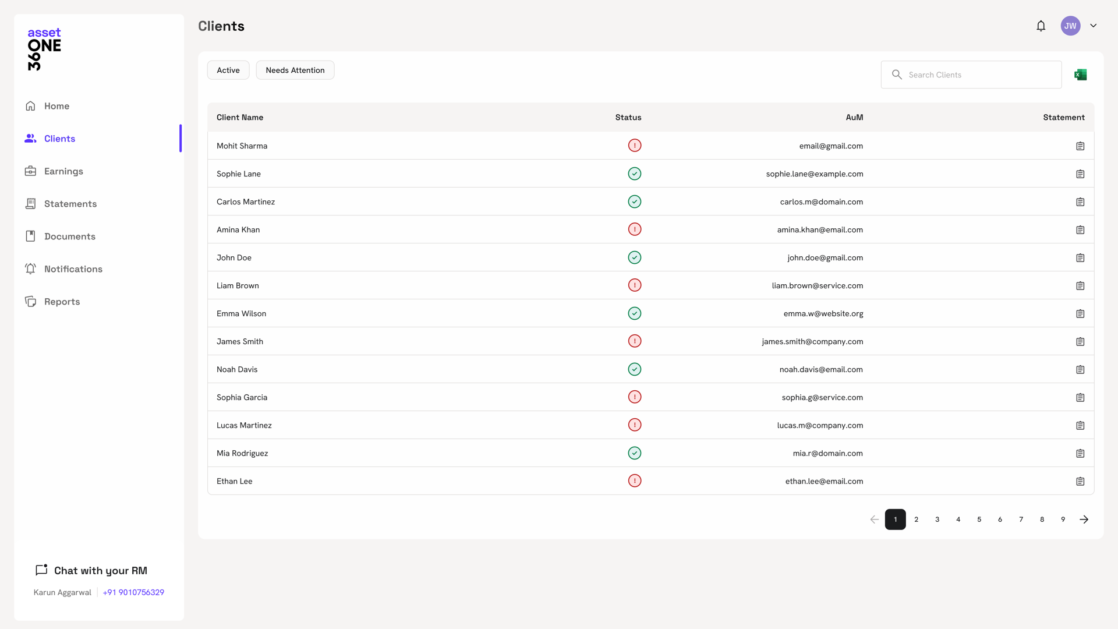Open Reports in the sidebar
Image resolution: width=1118 pixels, height=629 pixels.
click(x=62, y=302)
